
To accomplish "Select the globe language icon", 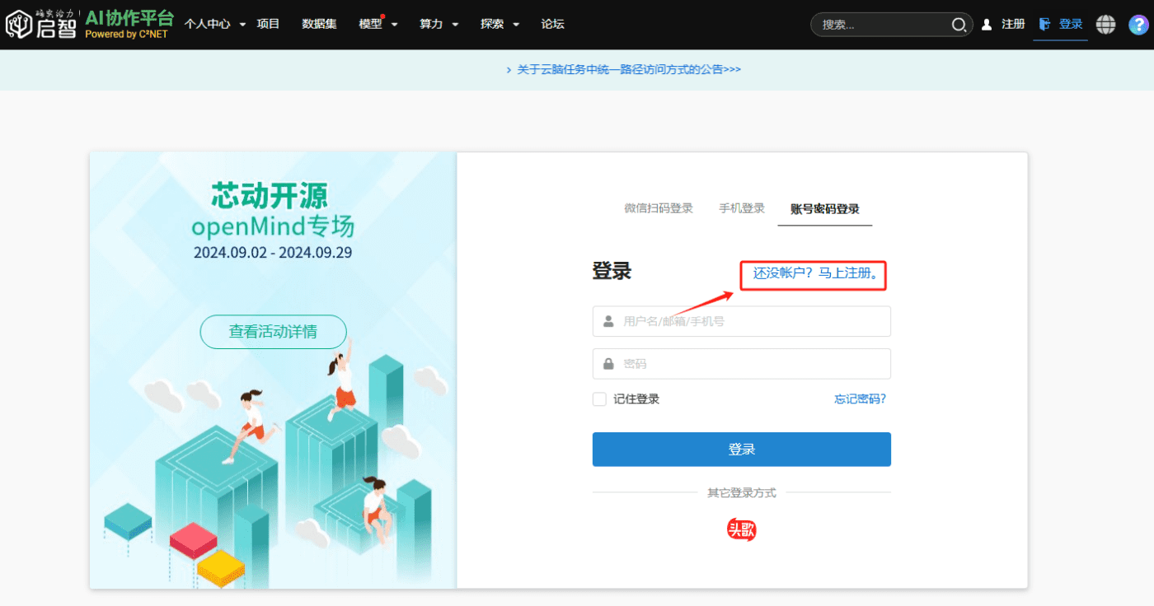I will point(1105,24).
